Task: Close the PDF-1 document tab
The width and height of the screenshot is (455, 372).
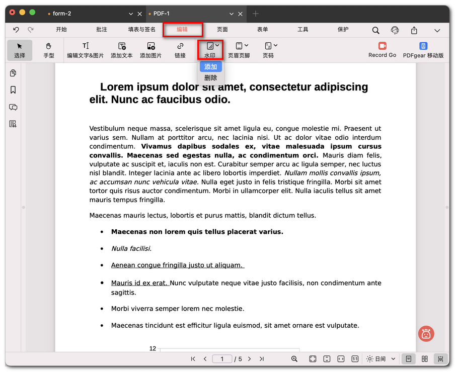Action: pyautogui.click(x=240, y=14)
